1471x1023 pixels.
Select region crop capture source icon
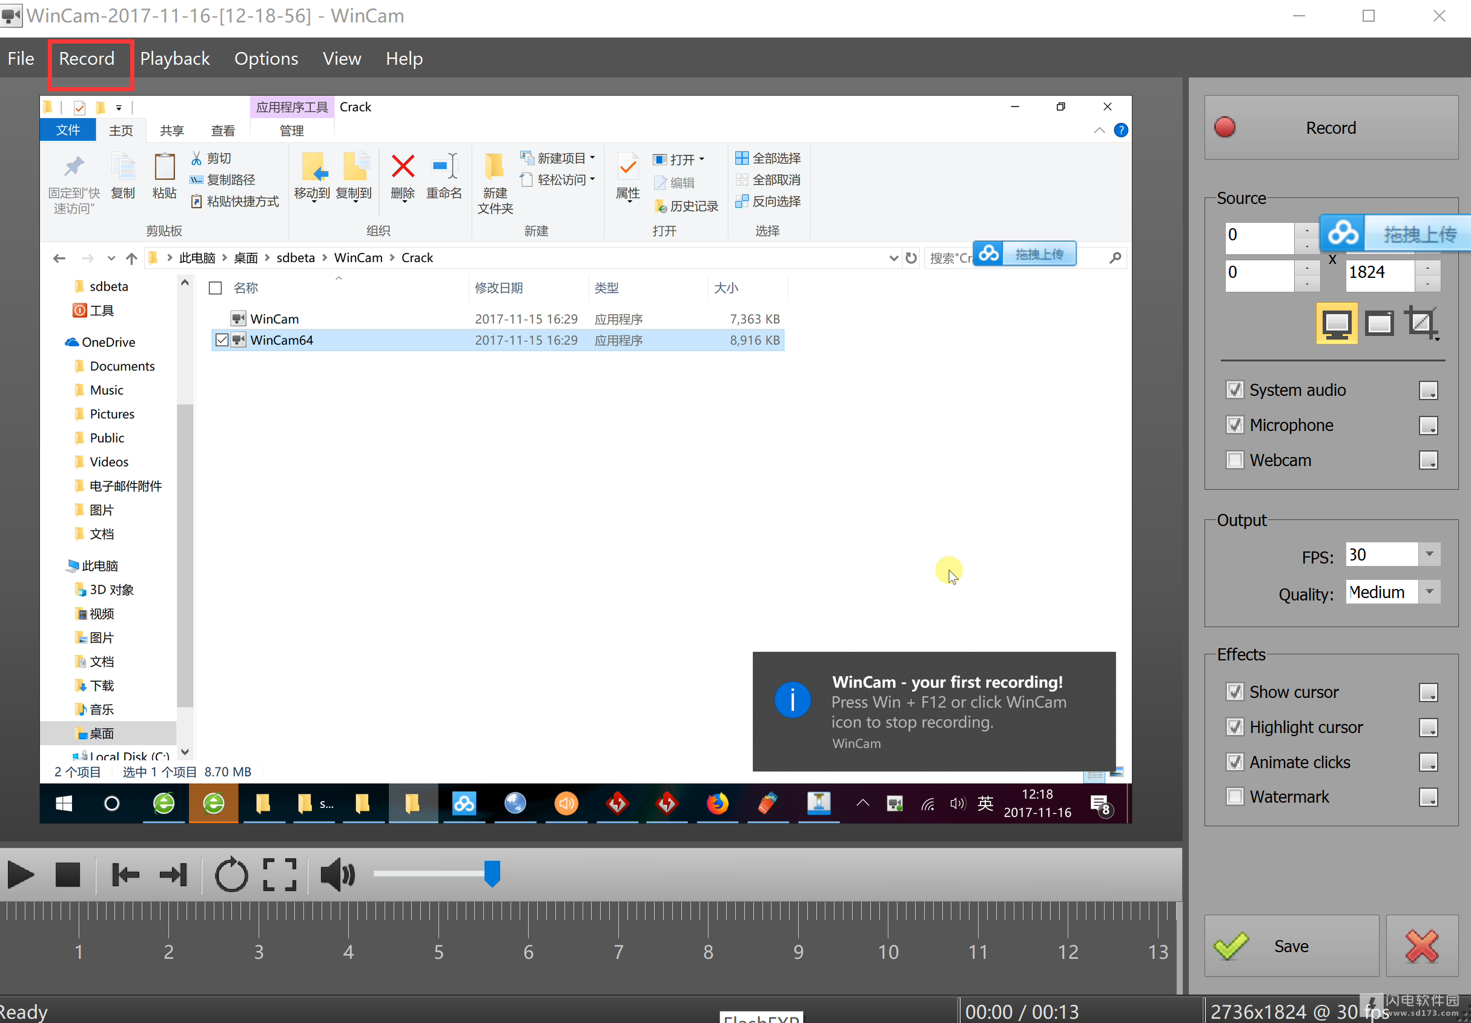pos(1422,323)
